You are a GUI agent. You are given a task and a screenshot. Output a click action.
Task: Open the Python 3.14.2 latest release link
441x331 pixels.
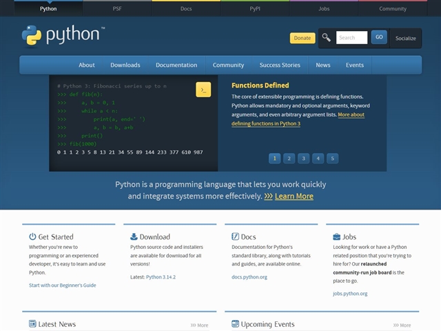pyautogui.click(x=161, y=277)
